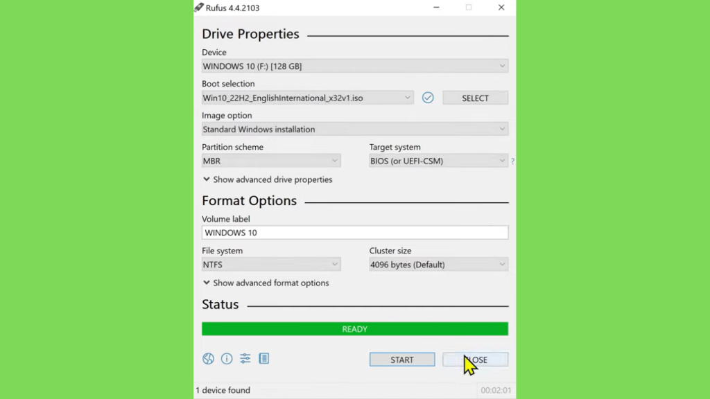710x399 pixels.
Task: Expand Show advanced drive properties
Action: tap(268, 179)
